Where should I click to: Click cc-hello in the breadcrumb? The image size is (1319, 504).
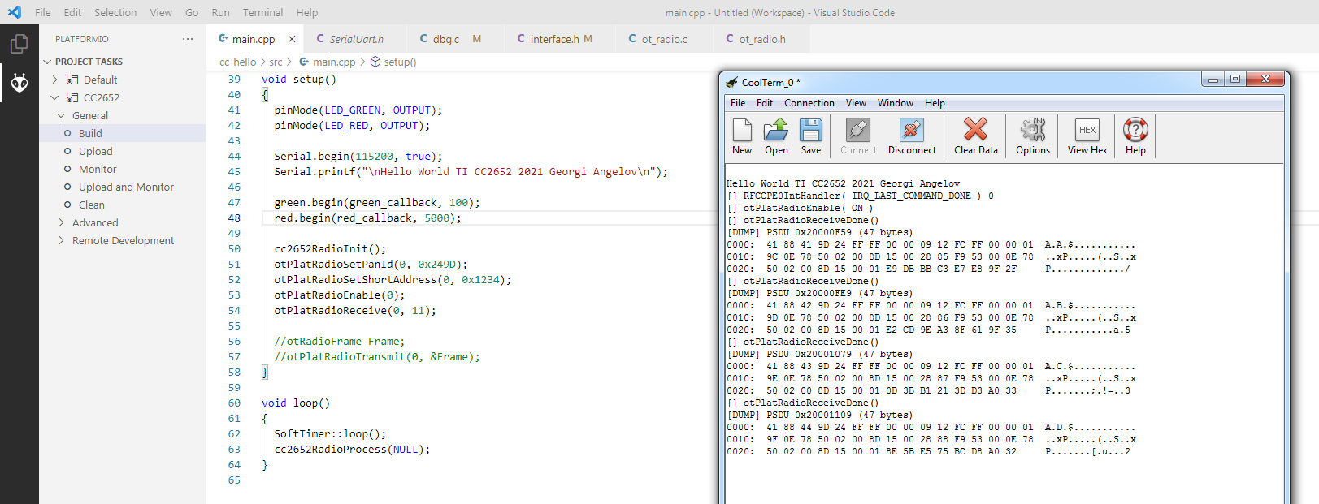pyautogui.click(x=237, y=62)
